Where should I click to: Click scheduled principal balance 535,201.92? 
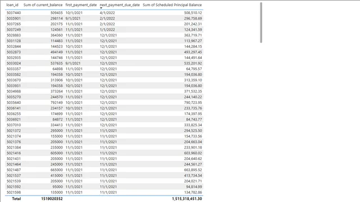193,63
